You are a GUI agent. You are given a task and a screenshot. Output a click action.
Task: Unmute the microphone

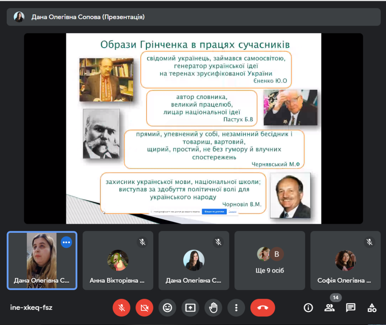tap(121, 308)
